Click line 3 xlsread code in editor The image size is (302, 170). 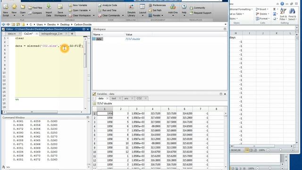point(49,46)
